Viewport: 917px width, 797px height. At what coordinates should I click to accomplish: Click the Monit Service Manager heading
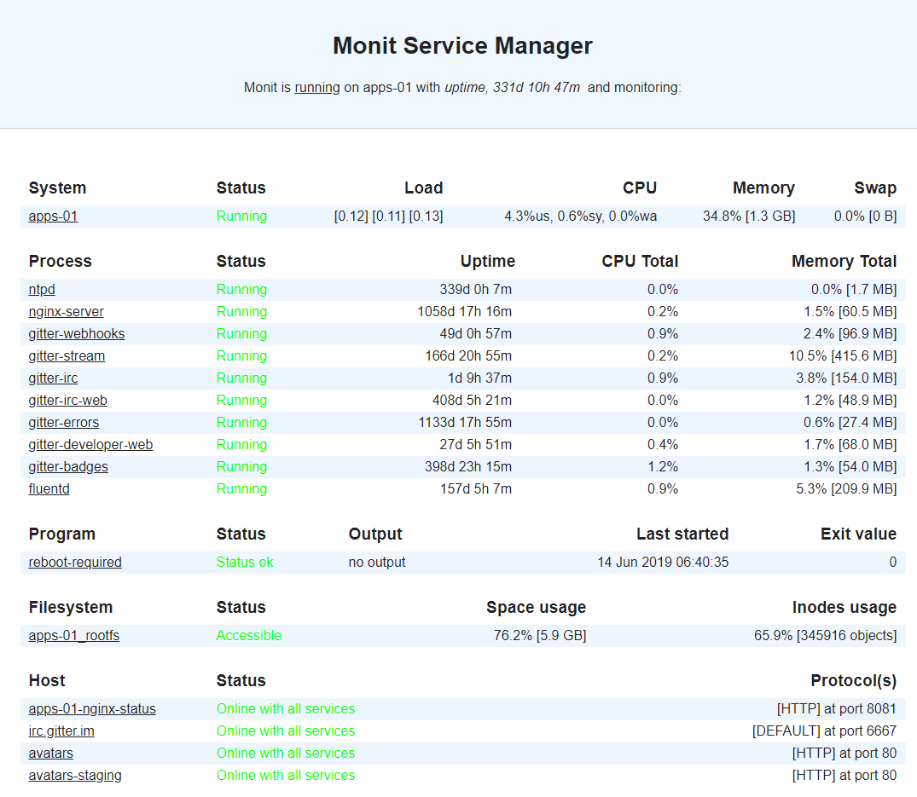(462, 45)
